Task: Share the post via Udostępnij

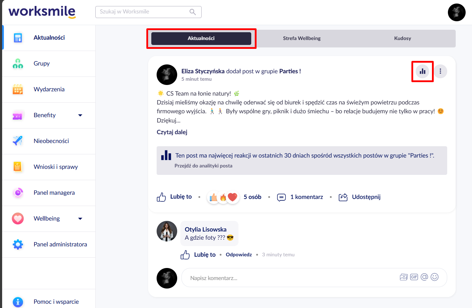Action: tap(360, 197)
